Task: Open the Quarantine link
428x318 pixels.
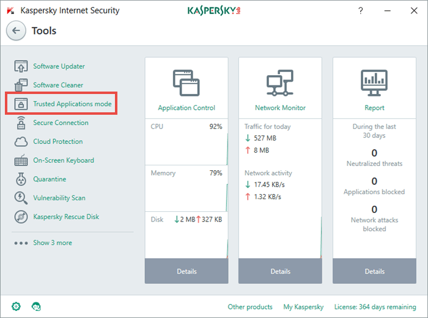Action: pyautogui.click(x=50, y=179)
